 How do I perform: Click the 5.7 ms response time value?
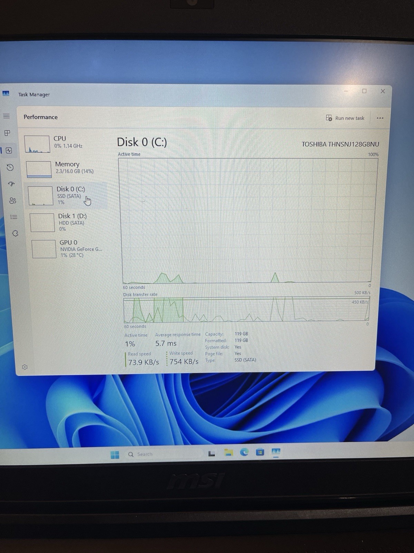pos(166,344)
